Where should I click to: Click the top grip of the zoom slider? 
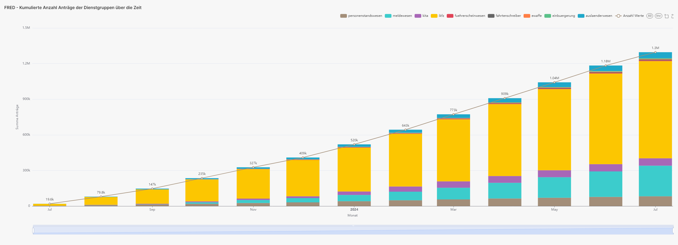coord(353,226)
